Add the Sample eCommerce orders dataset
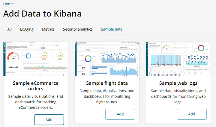Viewport: 216px width, 127px height. pos(49,119)
